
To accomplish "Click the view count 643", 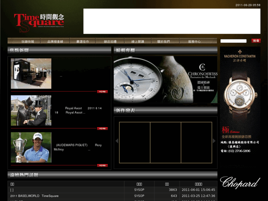I will pos(174,196).
